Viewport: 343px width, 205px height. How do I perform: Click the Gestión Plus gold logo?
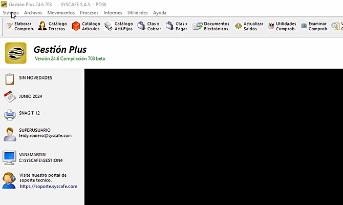[x=16, y=53]
